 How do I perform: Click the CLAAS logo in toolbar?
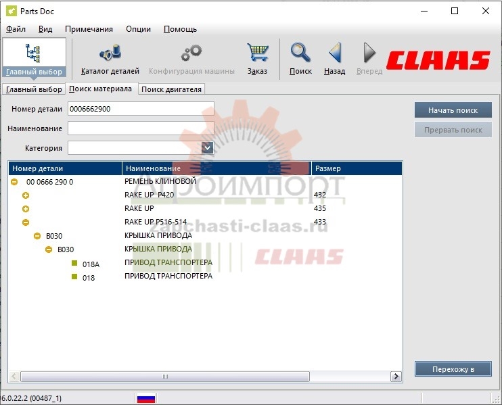click(438, 60)
